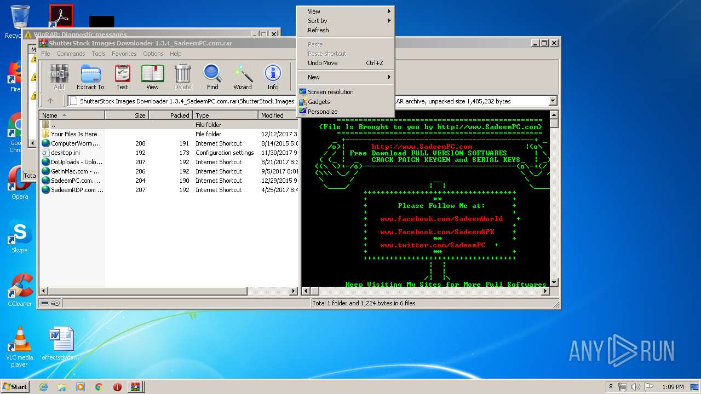Screen dimensions: 701x394
Task: Expand the New submenu in context menu
Action: [x=345, y=77]
